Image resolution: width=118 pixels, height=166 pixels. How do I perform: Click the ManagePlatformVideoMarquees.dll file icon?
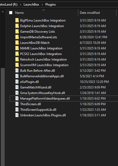point(17,98)
